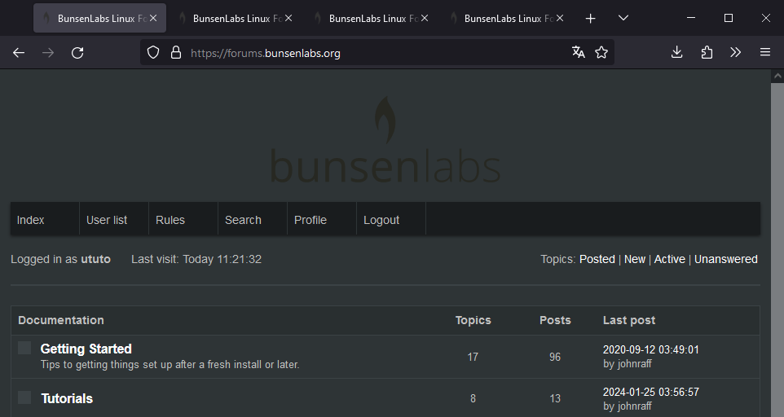Click the username 'ututo' text

tap(95, 259)
